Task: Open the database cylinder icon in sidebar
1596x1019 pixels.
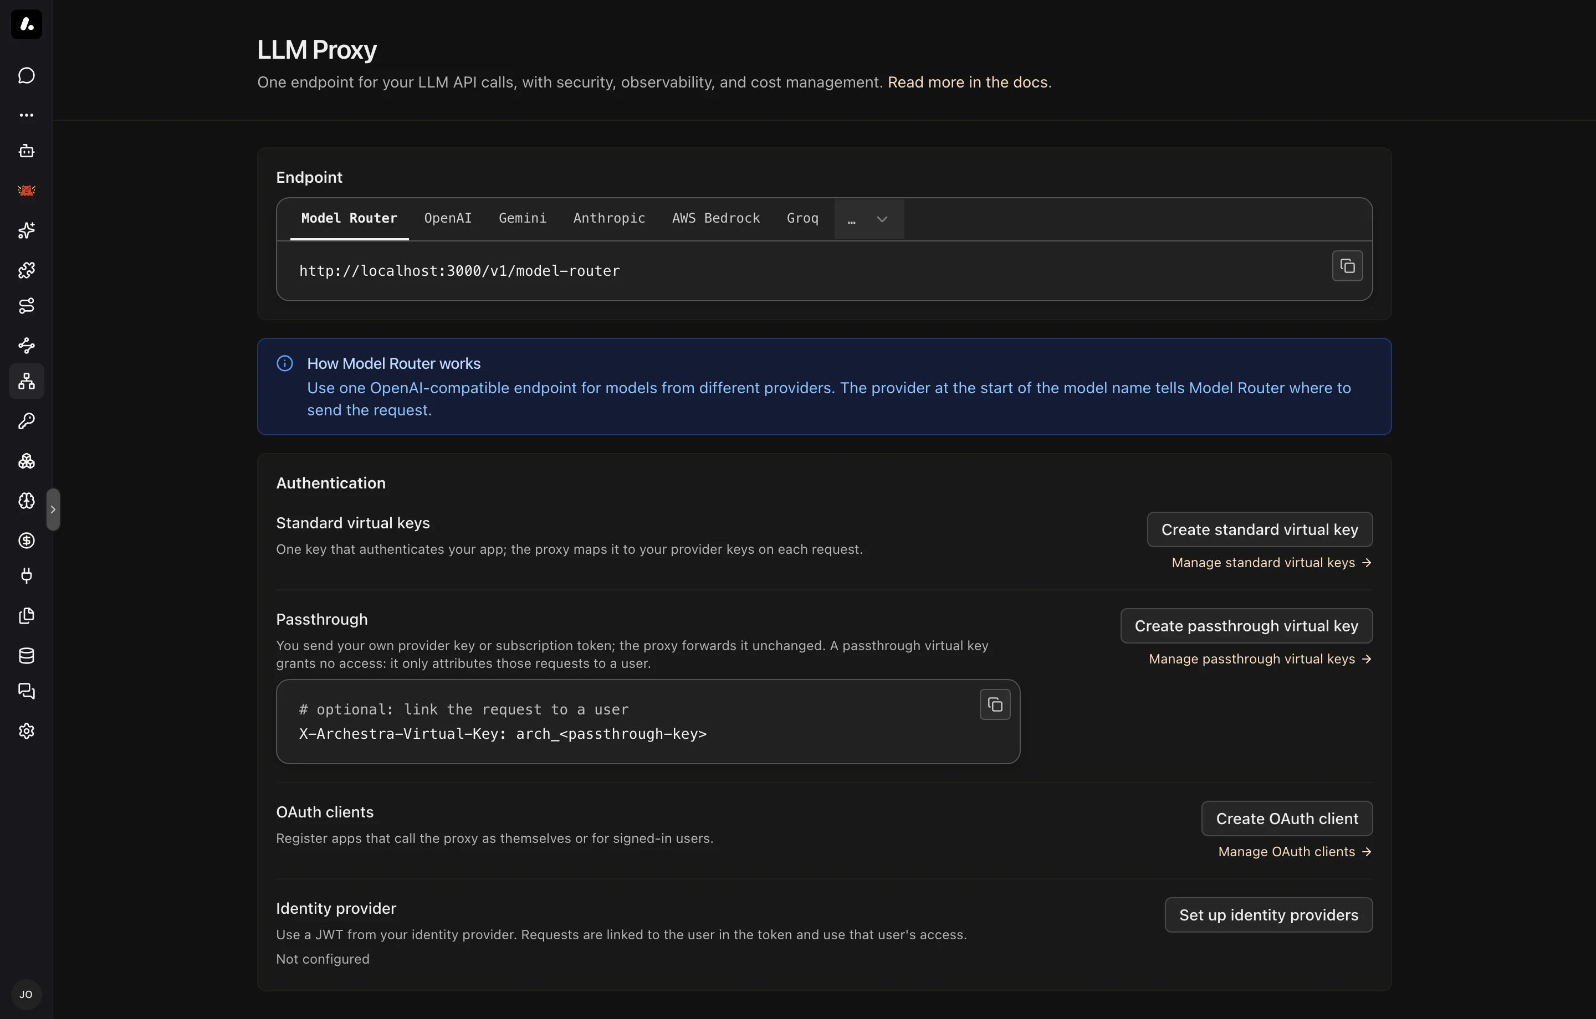Action: point(27,656)
